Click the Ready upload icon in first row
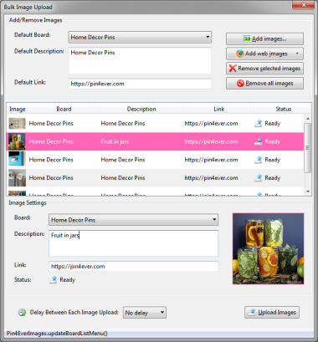The image size is (318, 342). point(259,123)
